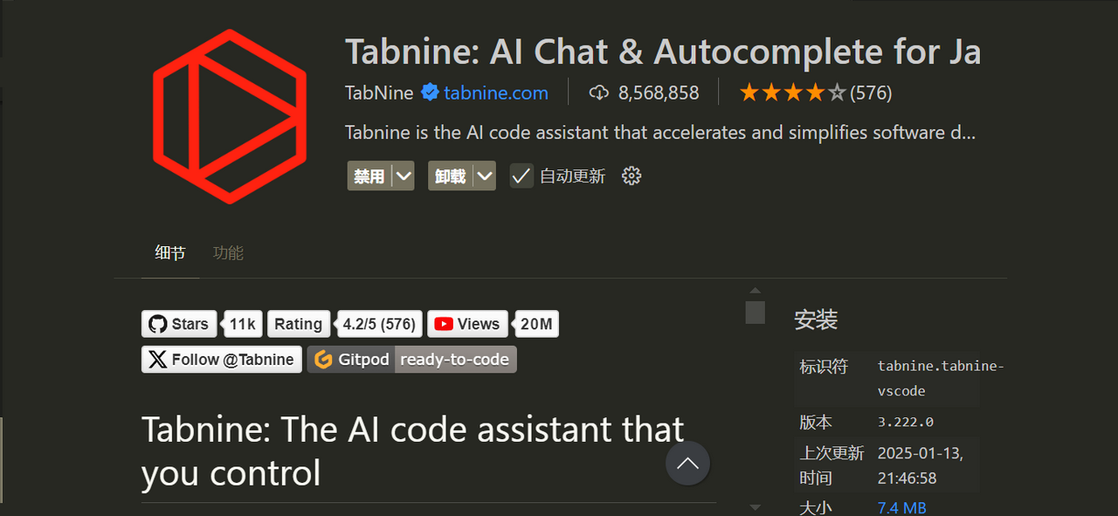Click the version value 3.222.0
The image size is (1118, 516).
point(905,422)
